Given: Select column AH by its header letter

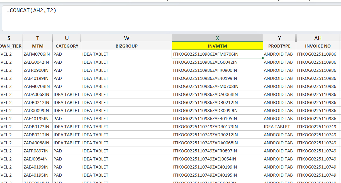Looking at the screenshot, I should 318,38.
